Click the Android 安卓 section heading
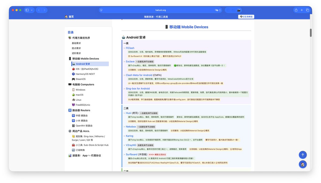The width and height of the screenshot is (321, 183). tap(134, 37)
